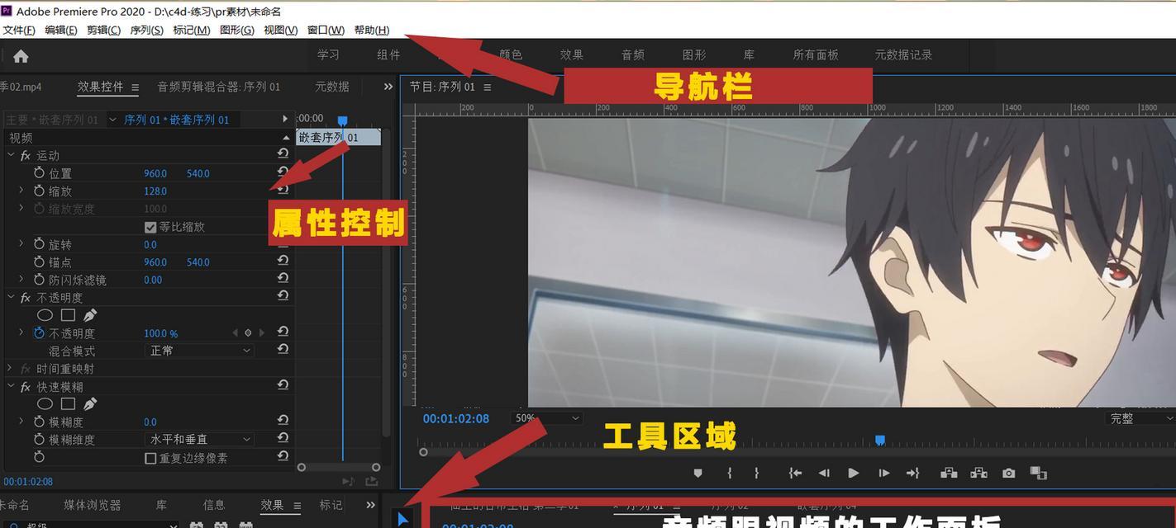This screenshot has width=1176, height=528.
Task: Open the 混合模式 dropdown showing 正常
Action: pyautogui.click(x=199, y=351)
